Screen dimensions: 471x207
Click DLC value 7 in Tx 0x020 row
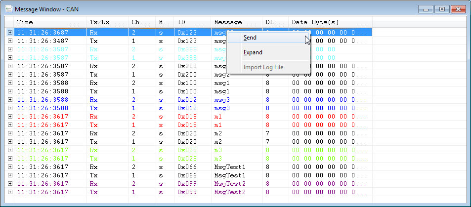(x=267, y=141)
